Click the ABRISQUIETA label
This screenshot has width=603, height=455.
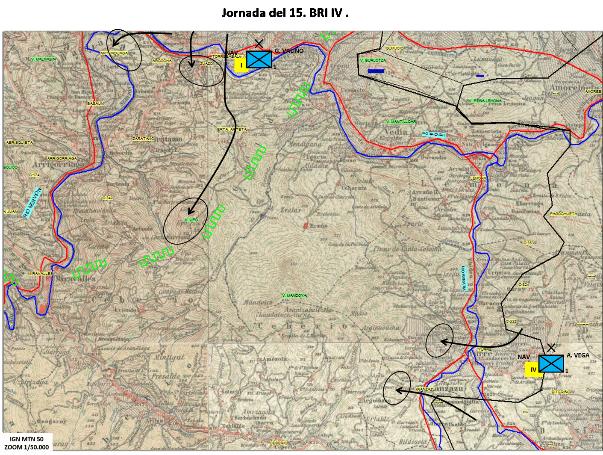coord(19,142)
